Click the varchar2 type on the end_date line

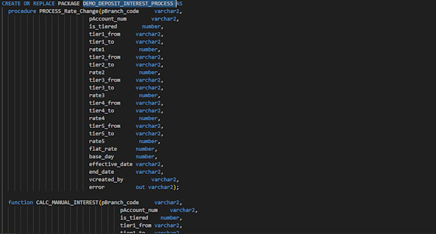click(x=148, y=172)
